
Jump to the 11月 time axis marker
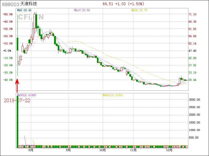pyautogui.click(x=133, y=150)
